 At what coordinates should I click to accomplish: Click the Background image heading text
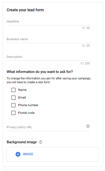click(x=22, y=142)
